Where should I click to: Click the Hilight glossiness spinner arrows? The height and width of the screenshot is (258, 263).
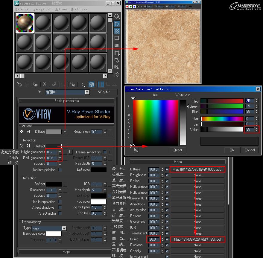pyautogui.click(x=60, y=152)
